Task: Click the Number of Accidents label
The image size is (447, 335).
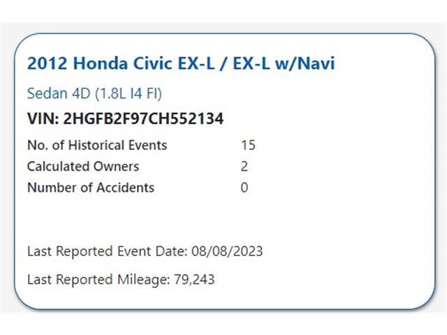Action: coord(90,188)
